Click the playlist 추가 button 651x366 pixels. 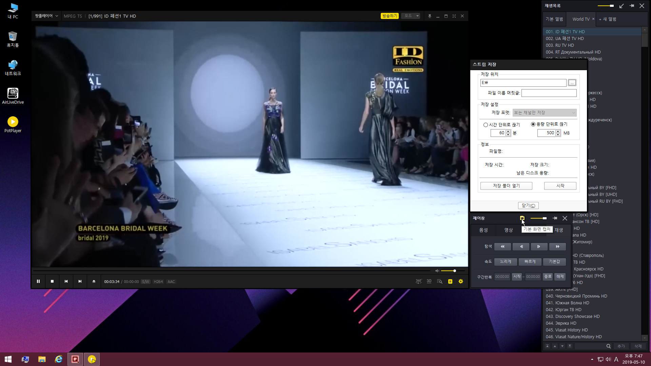621,346
